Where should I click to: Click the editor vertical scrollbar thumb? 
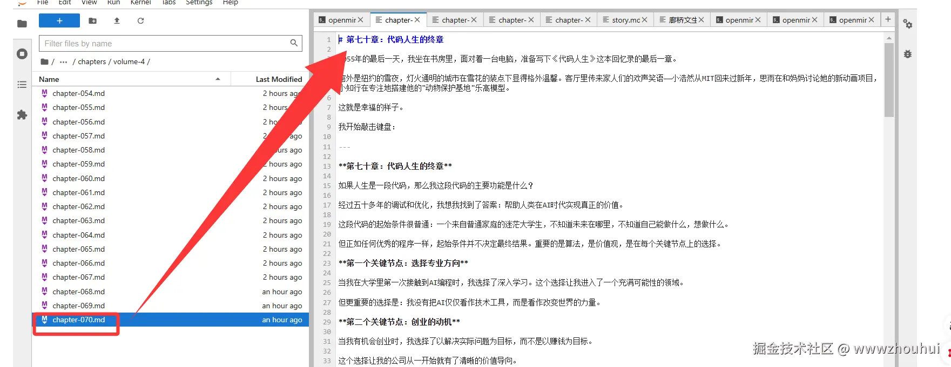[x=889, y=80]
